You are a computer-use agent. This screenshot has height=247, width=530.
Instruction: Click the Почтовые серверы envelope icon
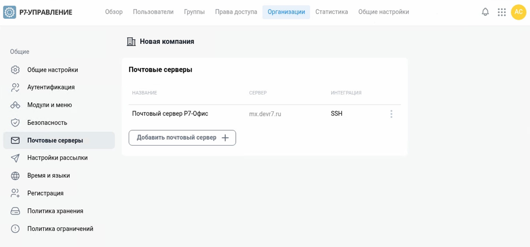coord(15,140)
